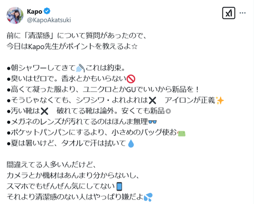
Task: Click the sparkles emoji after アイロンが正義
Action: [220, 100]
